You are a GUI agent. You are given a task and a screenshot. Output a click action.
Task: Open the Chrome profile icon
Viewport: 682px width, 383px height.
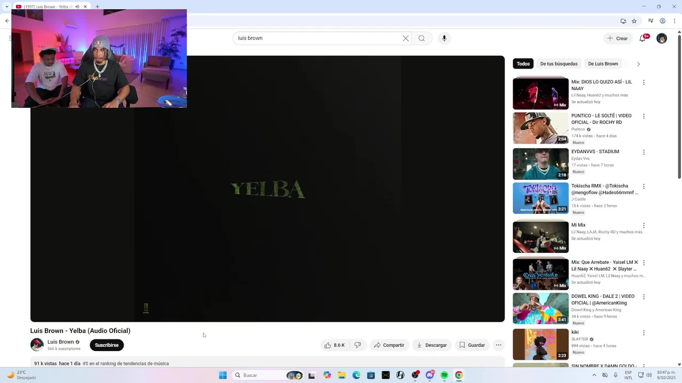pyautogui.click(x=663, y=21)
